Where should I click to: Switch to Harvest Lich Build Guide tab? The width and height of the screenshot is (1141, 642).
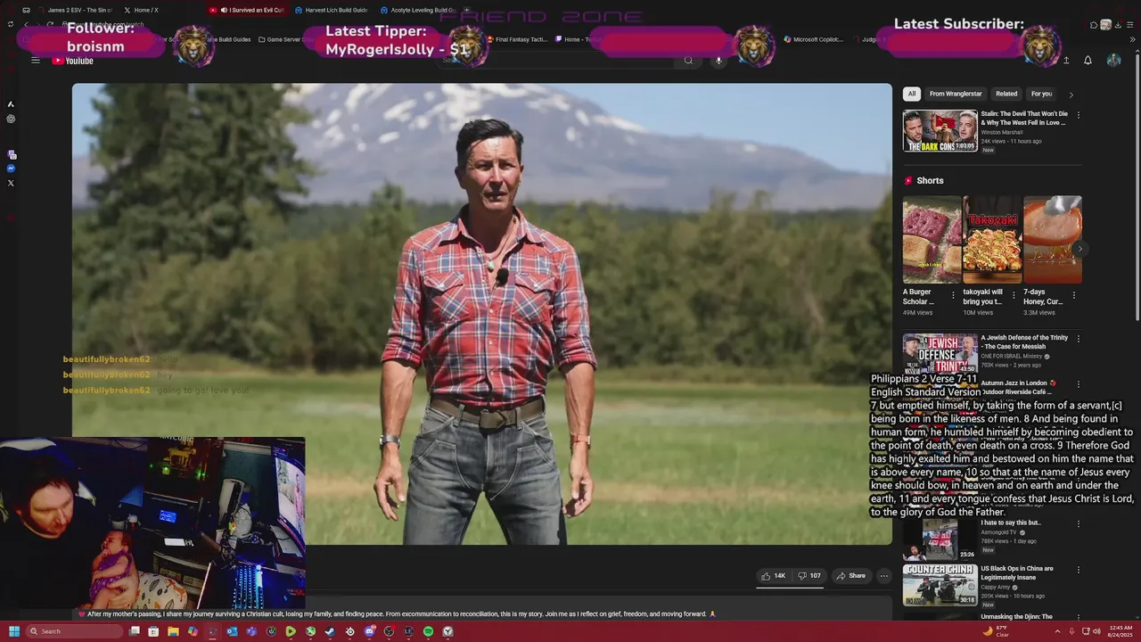click(331, 11)
